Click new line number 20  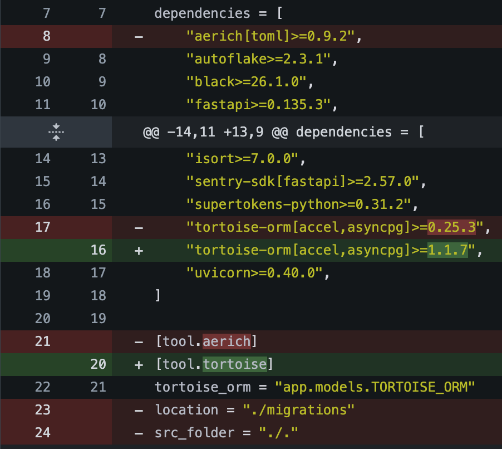point(99,364)
